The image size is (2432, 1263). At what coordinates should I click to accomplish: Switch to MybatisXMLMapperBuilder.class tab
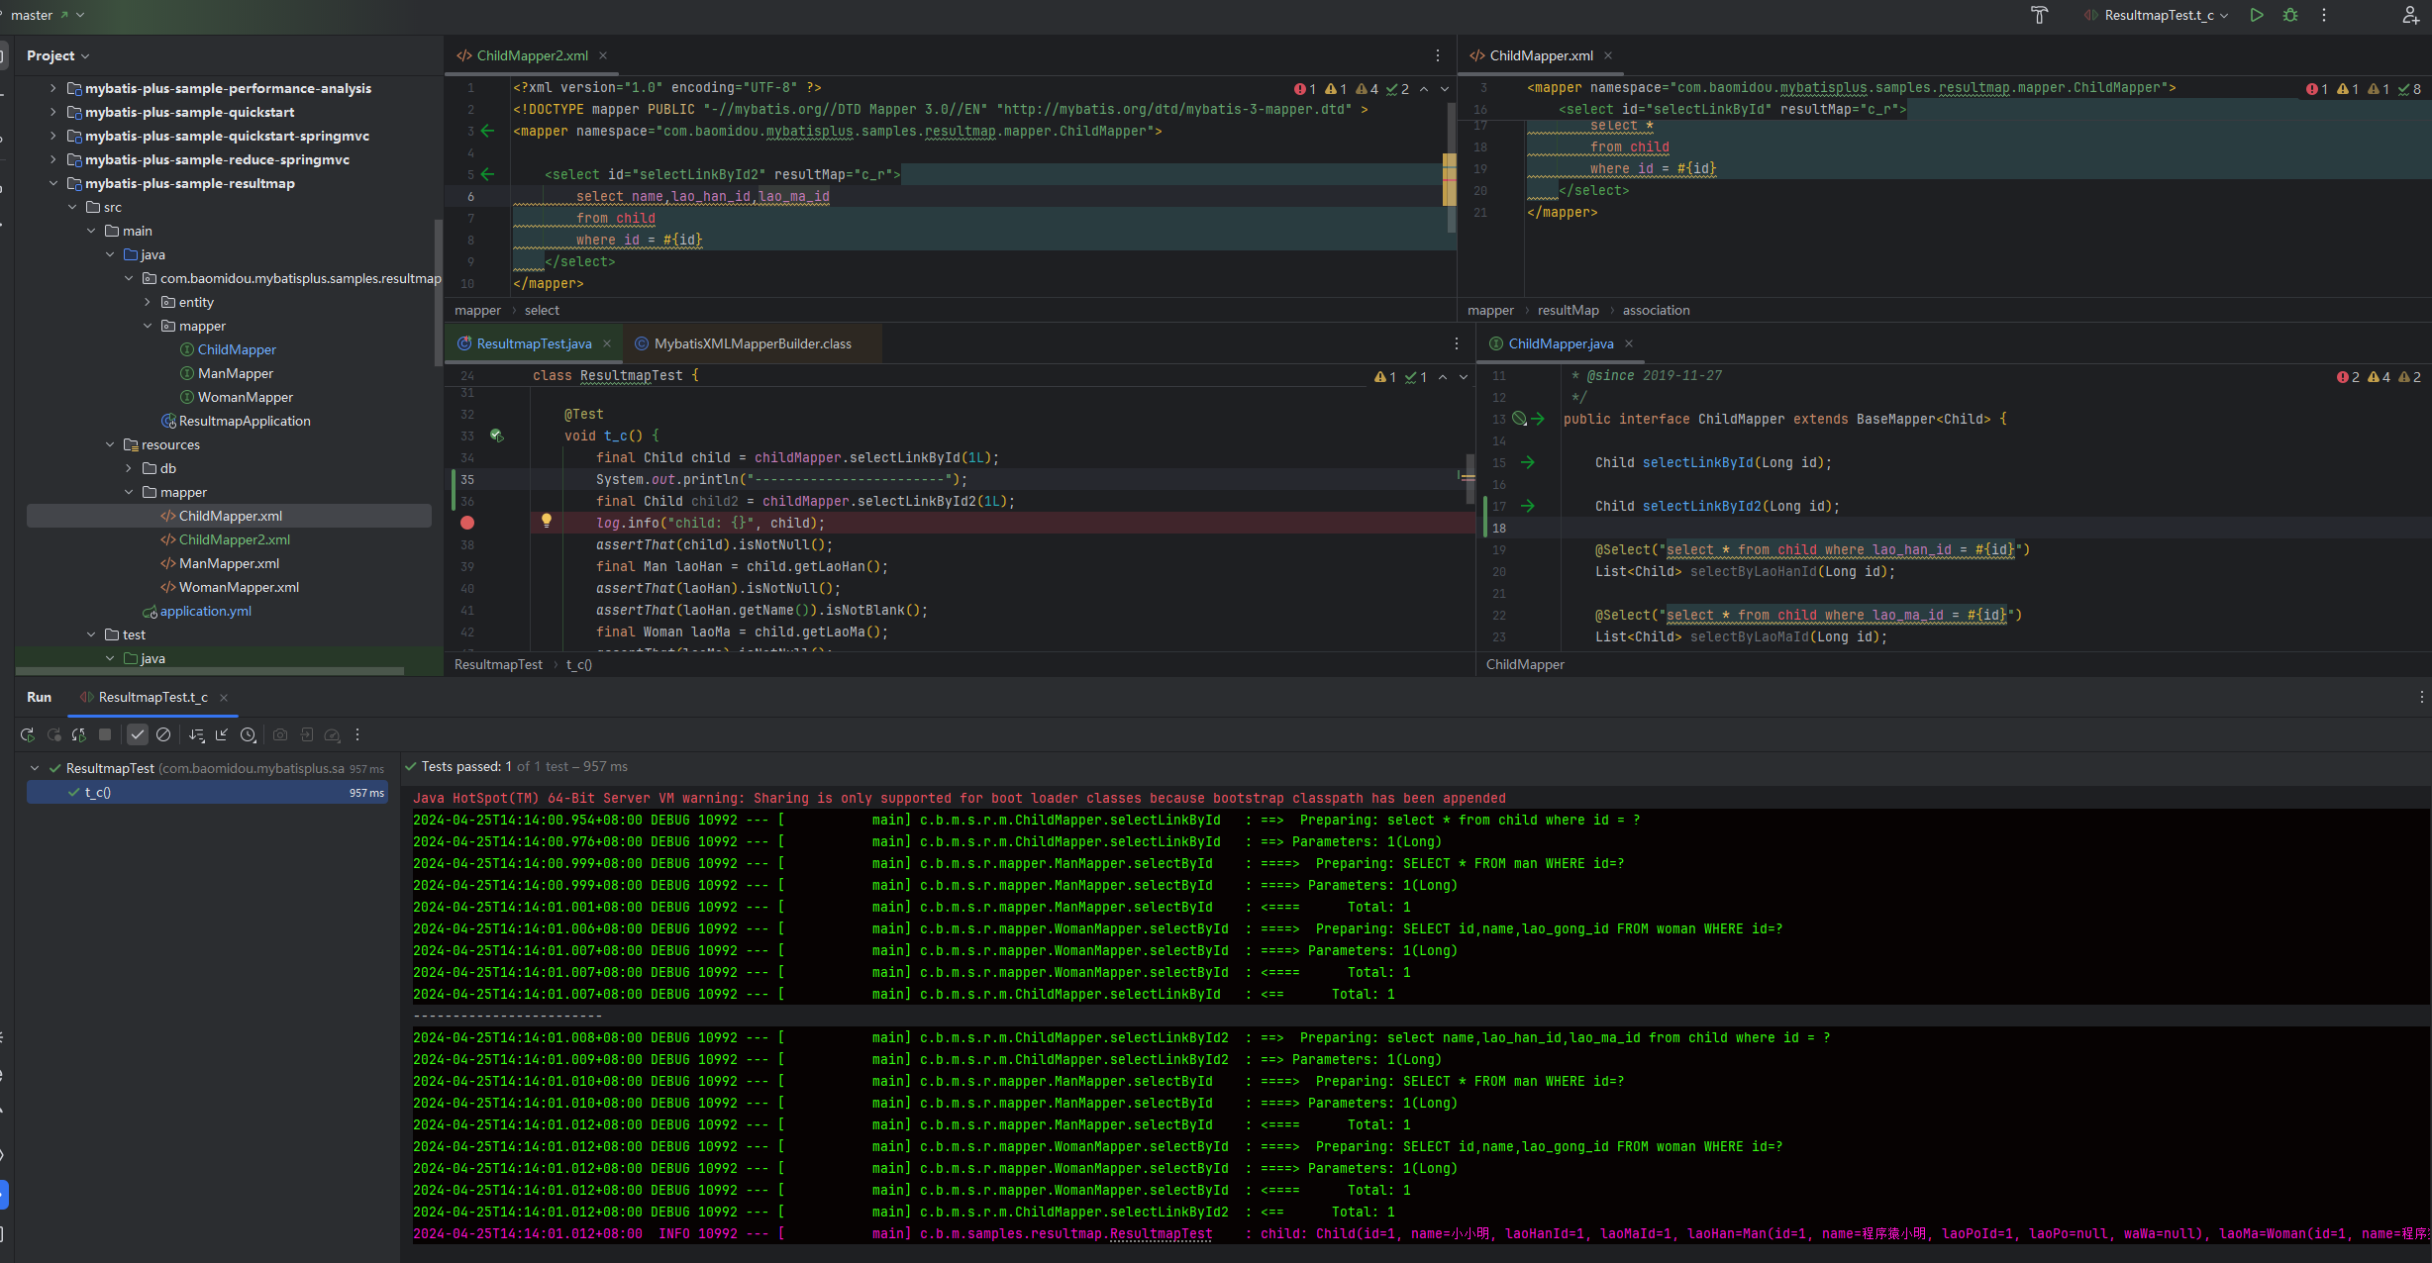click(x=752, y=343)
